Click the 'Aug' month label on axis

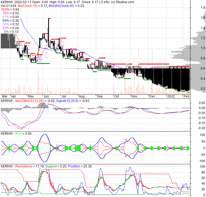click(82, 96)
